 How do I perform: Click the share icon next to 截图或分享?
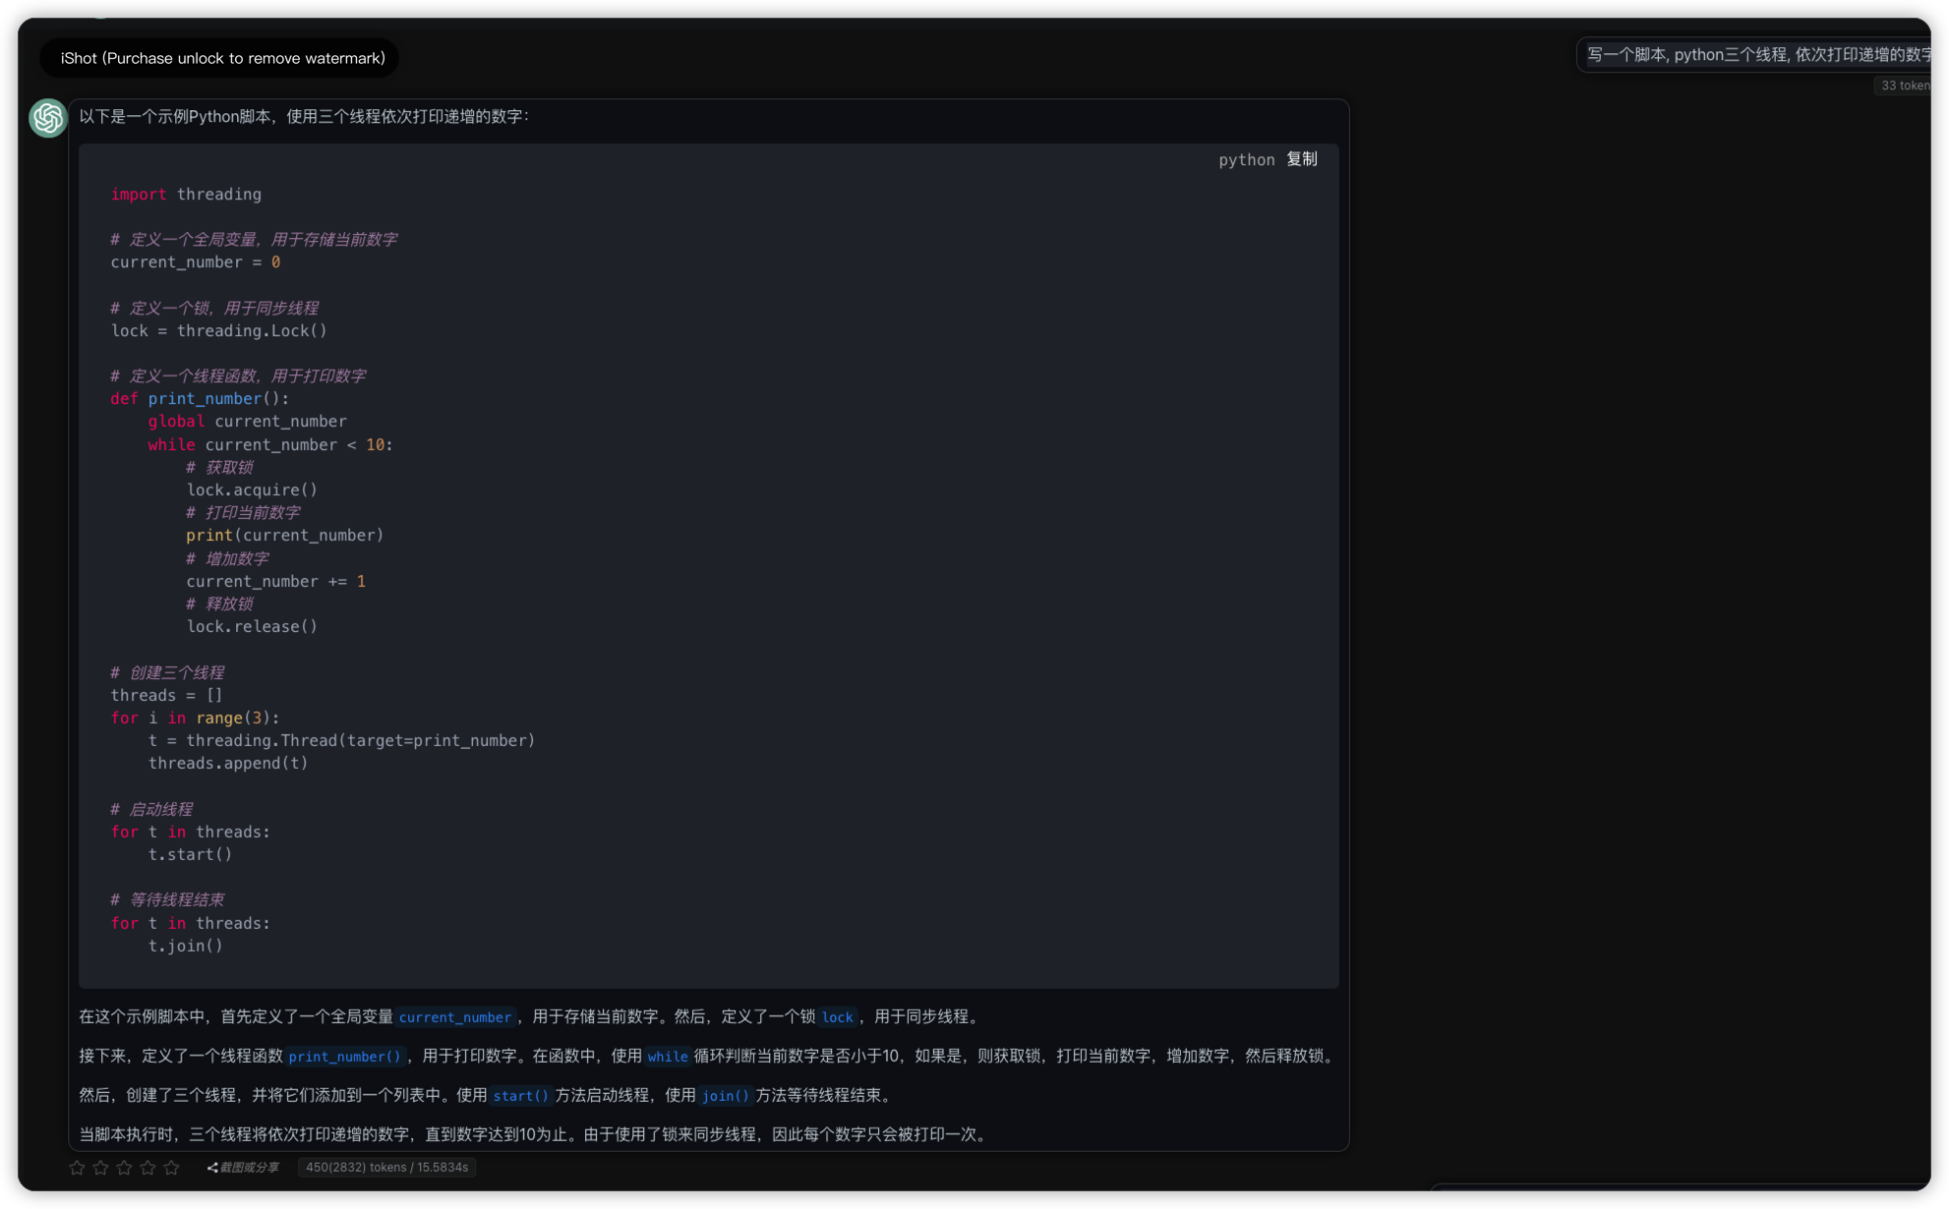[x=212, y=1168]
